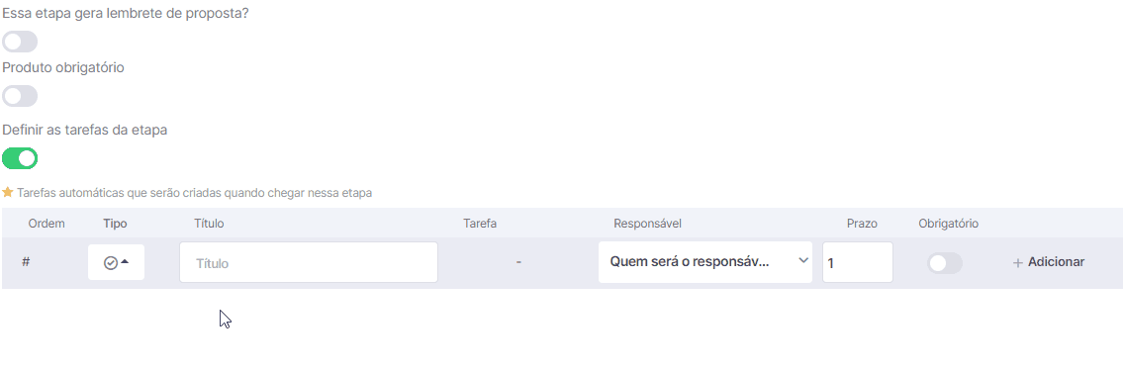Click the yellow star icon
This screenshot has height=371, width=1123.
[8, 193]
